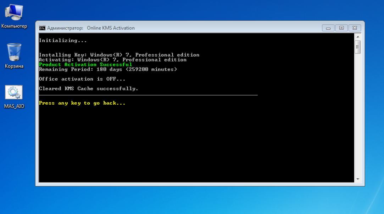This screenshot has width=384, height=214.
Task: Close the Online KMS Activation window
Action: pyautogui.click(x=354, y=28)
